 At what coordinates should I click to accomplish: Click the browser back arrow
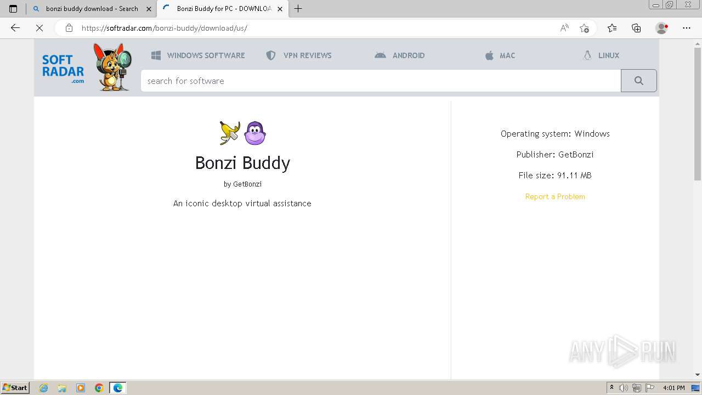tap(15, 28)
